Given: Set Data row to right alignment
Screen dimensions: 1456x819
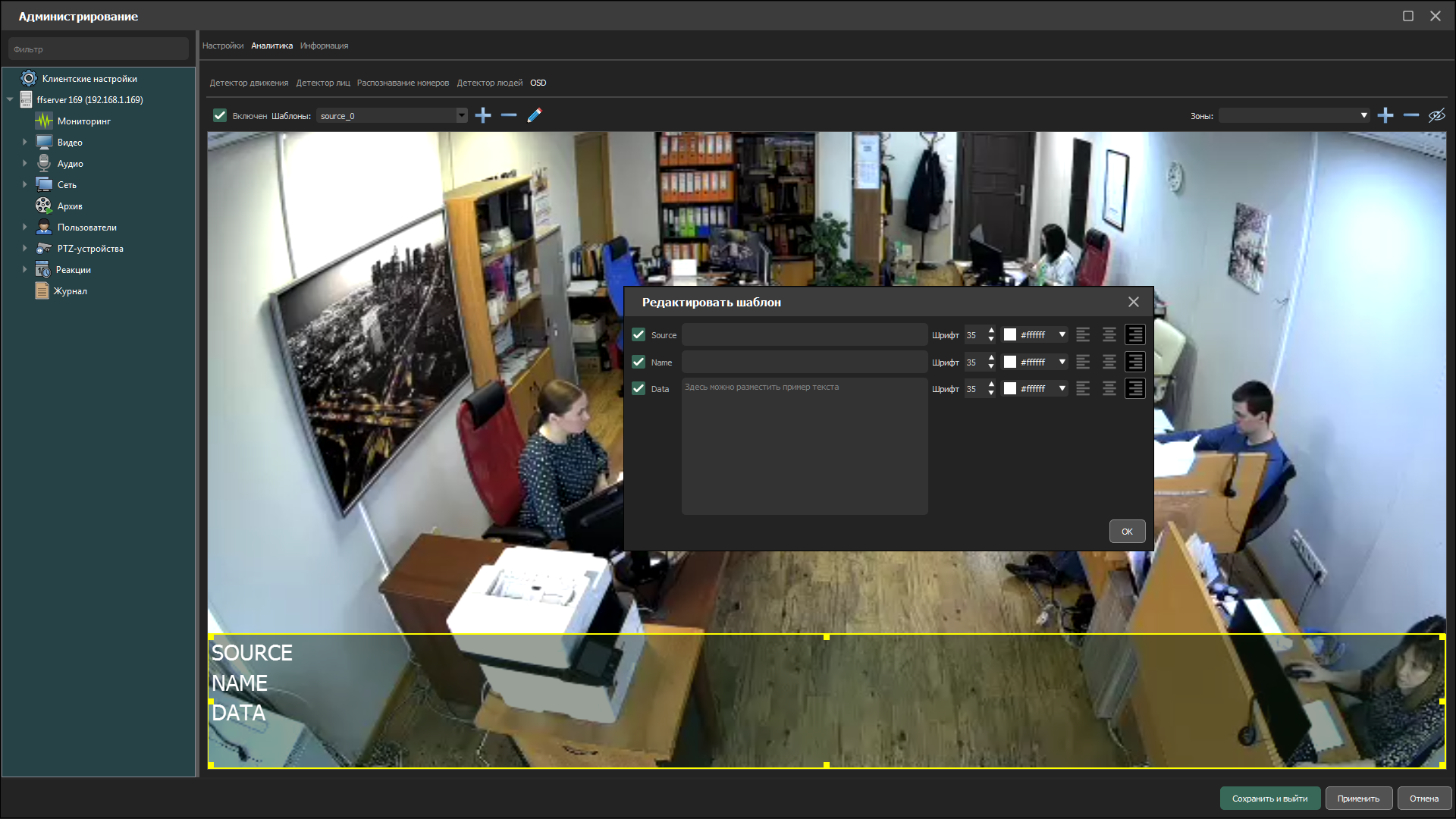Looking at the screenshot, I should [x=1134, y=388].
